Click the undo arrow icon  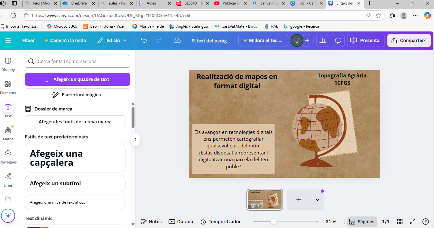[x=144, y=40]
